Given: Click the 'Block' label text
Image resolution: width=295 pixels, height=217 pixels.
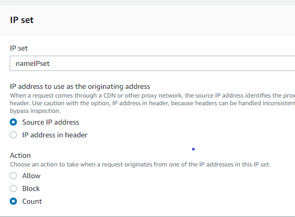Looking at the screenshot, I should click(x=31, y=189).
